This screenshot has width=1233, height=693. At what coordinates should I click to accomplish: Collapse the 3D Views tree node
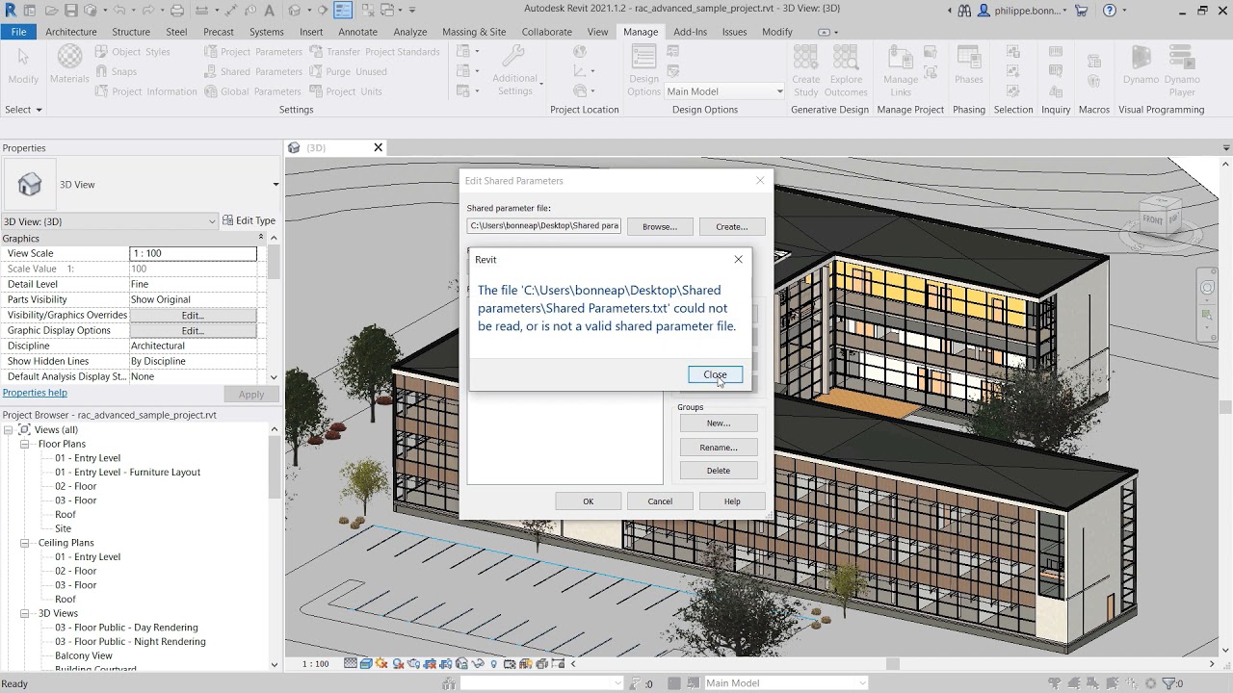(x=26, y=613)
